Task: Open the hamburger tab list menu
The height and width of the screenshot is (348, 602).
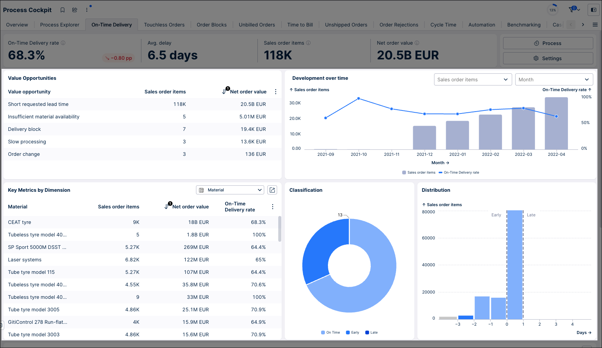Action: tap(595, 25)
